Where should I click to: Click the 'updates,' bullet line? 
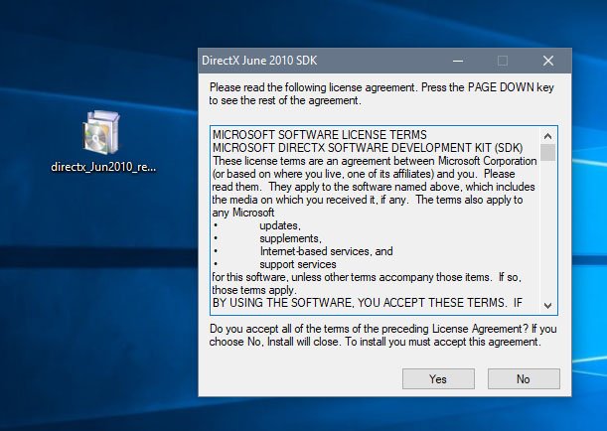click(280, 225)
